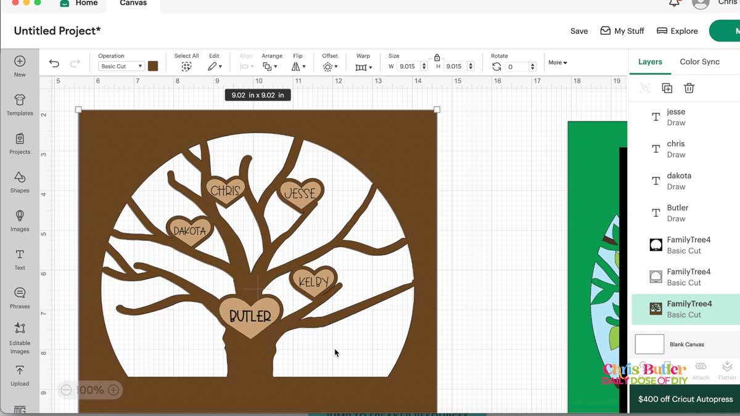Expand the More menu
This screenshot has height=416, width=740.
click(x=557, y=62)
